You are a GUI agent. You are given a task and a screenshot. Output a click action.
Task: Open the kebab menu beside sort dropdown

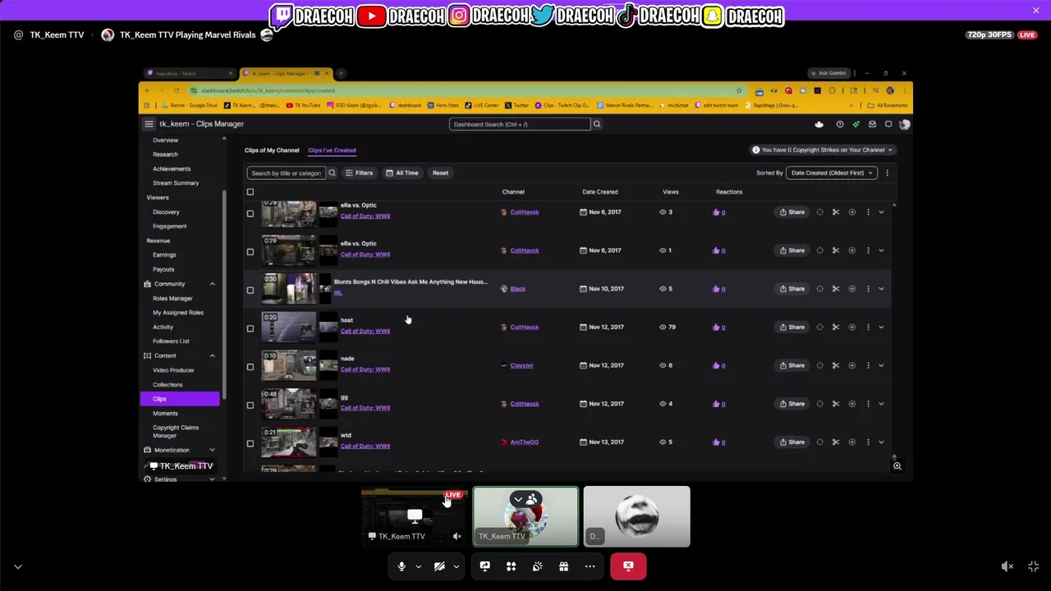click(x=887, y=173)
